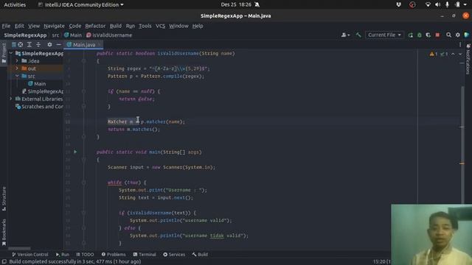Click the Search Everywhere magnifier icon

(x=448, y=35)
